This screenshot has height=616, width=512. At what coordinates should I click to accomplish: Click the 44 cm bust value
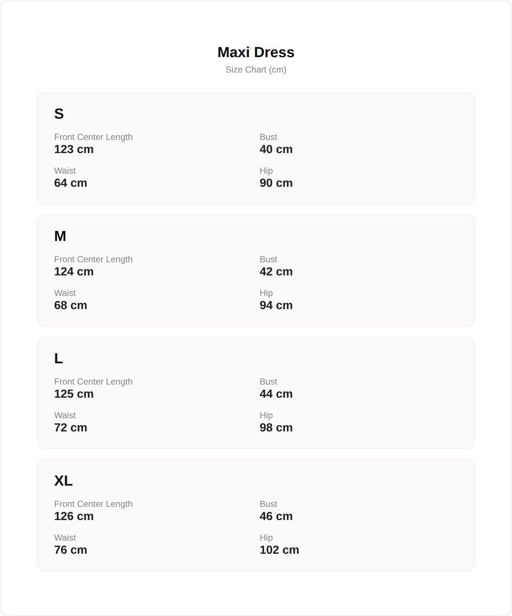click(276, 394)
